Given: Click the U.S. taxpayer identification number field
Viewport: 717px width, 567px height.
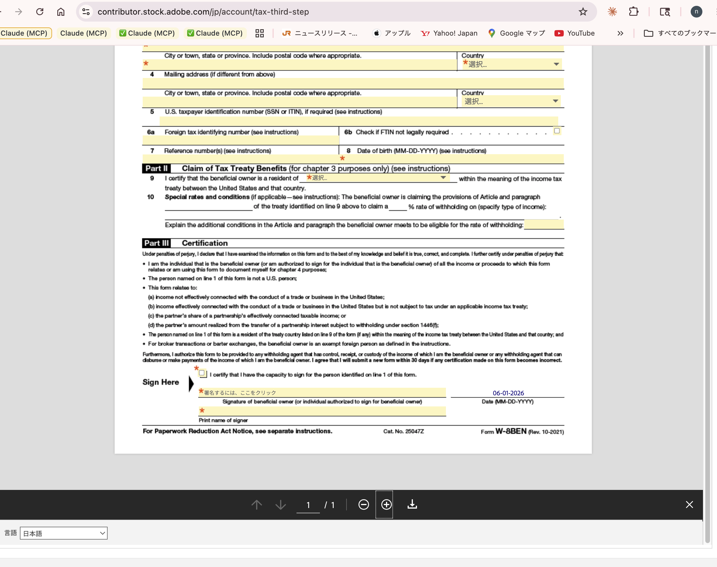Looking at the screenshot, I should click(359, 121).
